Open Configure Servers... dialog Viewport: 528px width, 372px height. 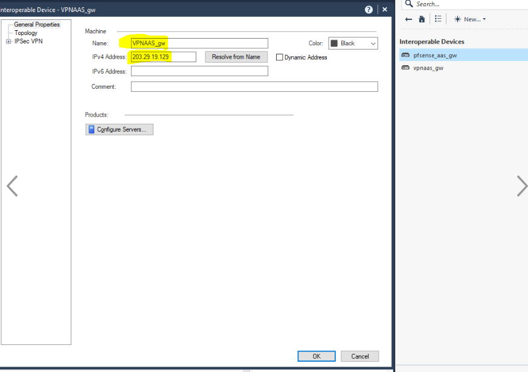coord(119,129)
